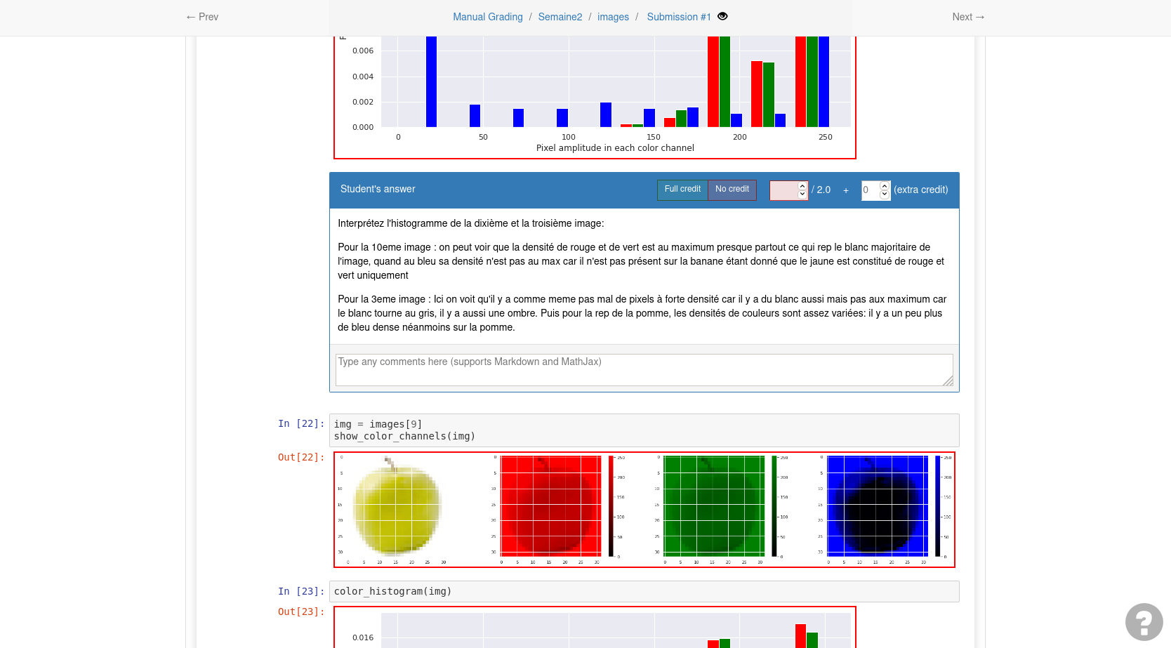Go to the previous submission with Prev

pyautogui.click(x=202, y=17)
